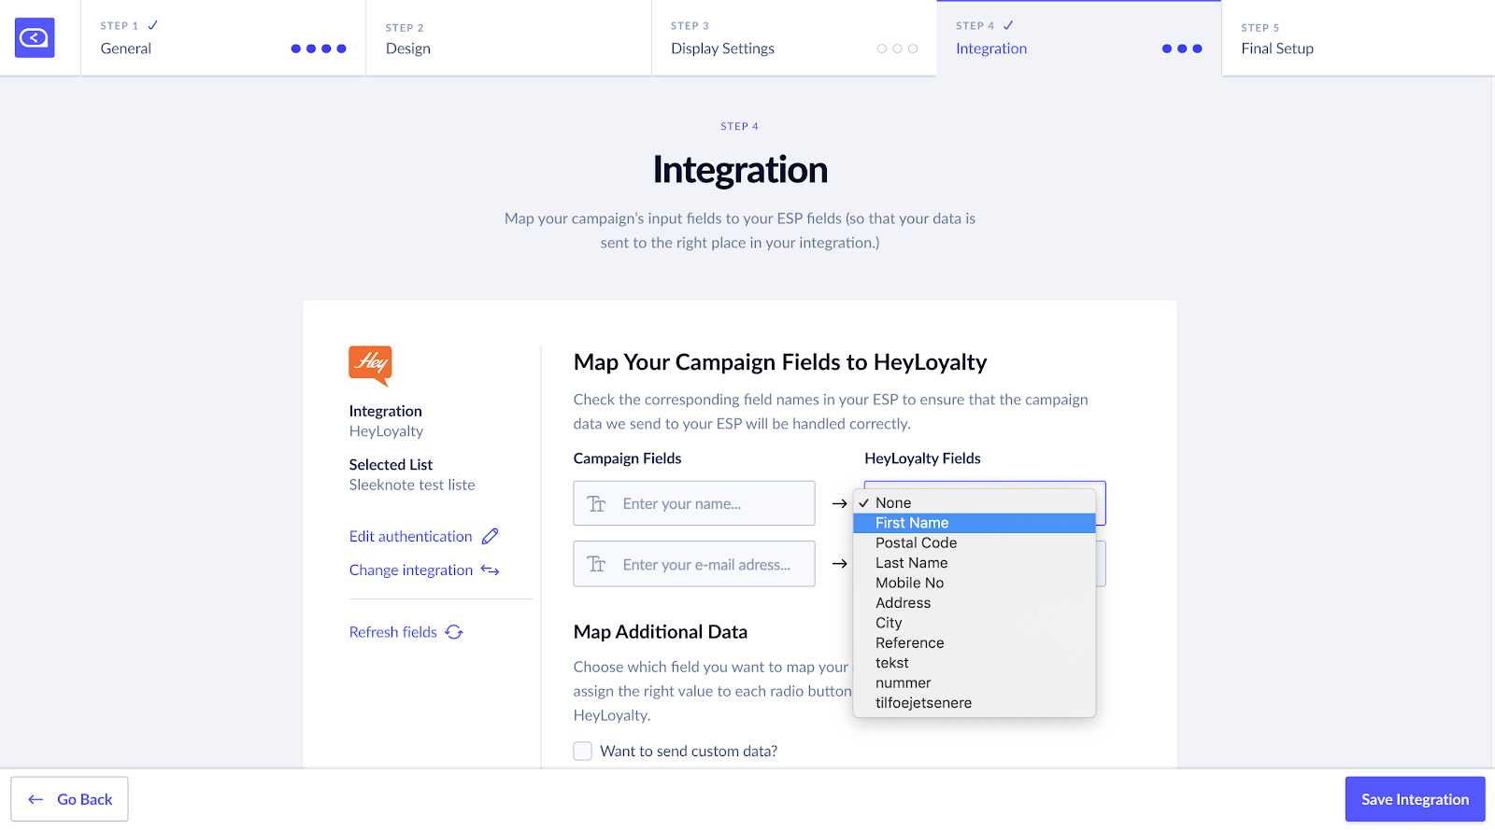
Task: Choose tilfoejetsenere from the dropdown list
Action: pos(975,703)
